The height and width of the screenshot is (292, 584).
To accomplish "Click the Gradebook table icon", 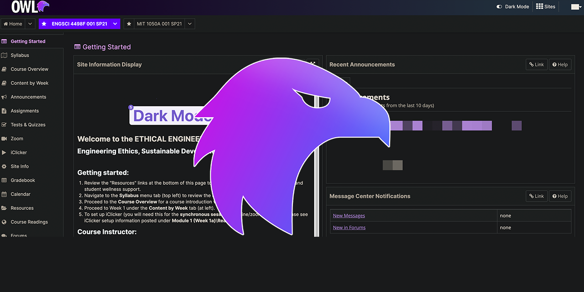I will (x=4, y=180).
